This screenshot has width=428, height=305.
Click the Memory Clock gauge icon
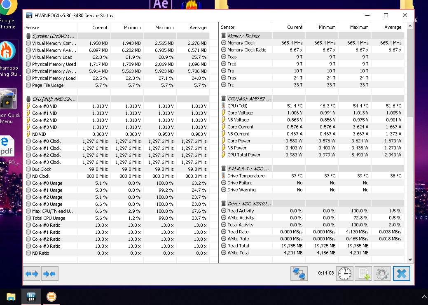point(224,43)
